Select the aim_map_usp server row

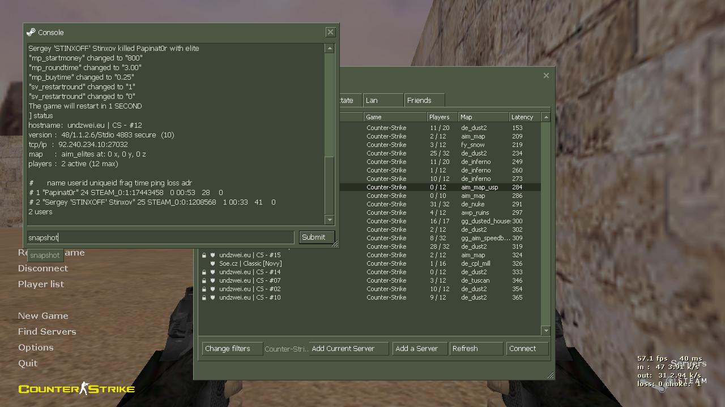[x=440, y=187]
